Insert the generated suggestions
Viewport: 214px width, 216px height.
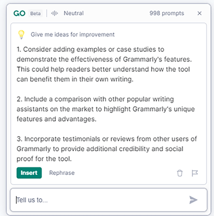[x=29, y=173]
